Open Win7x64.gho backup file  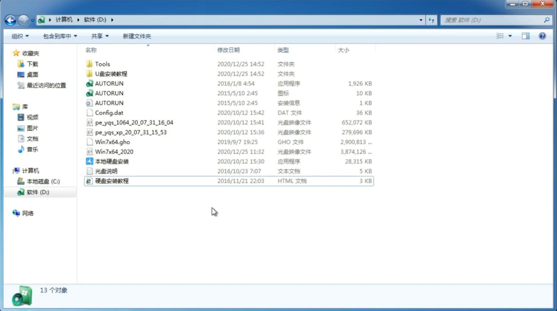tap(112, 142)
